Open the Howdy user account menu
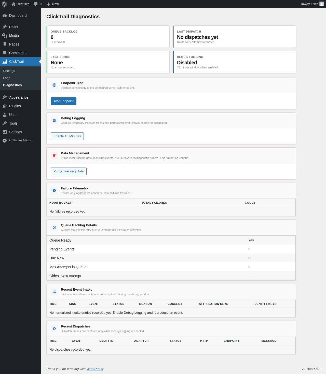The image size is (326, 374). point(311,4)
